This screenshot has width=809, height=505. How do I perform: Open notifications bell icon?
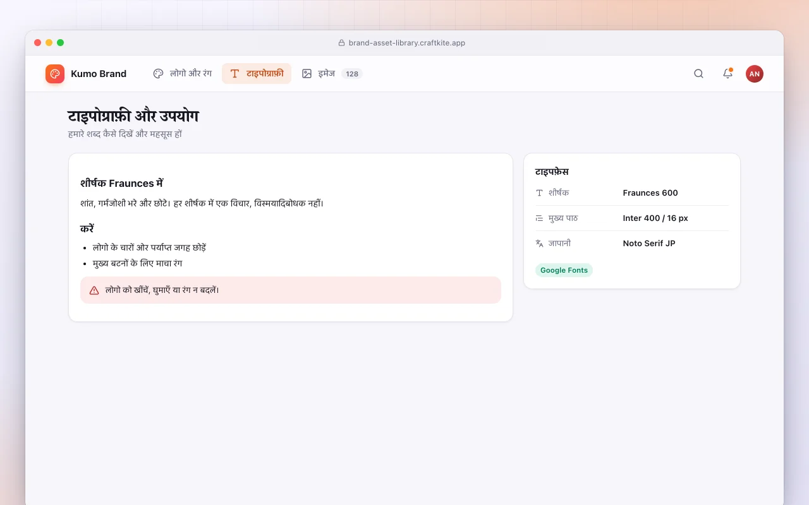pyautogui.click(x=727, y=74)
